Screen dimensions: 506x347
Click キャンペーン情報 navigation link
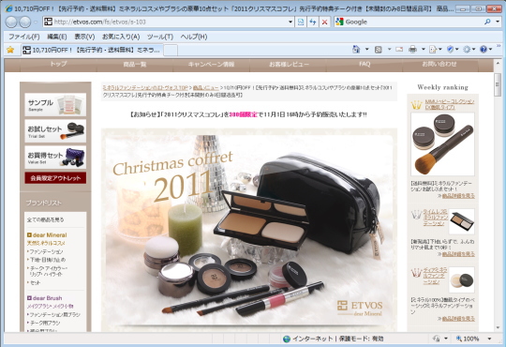(x=212, y=64)
